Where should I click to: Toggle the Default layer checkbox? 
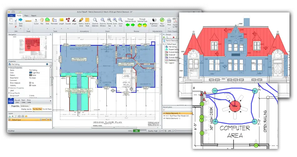pos(9,120)
